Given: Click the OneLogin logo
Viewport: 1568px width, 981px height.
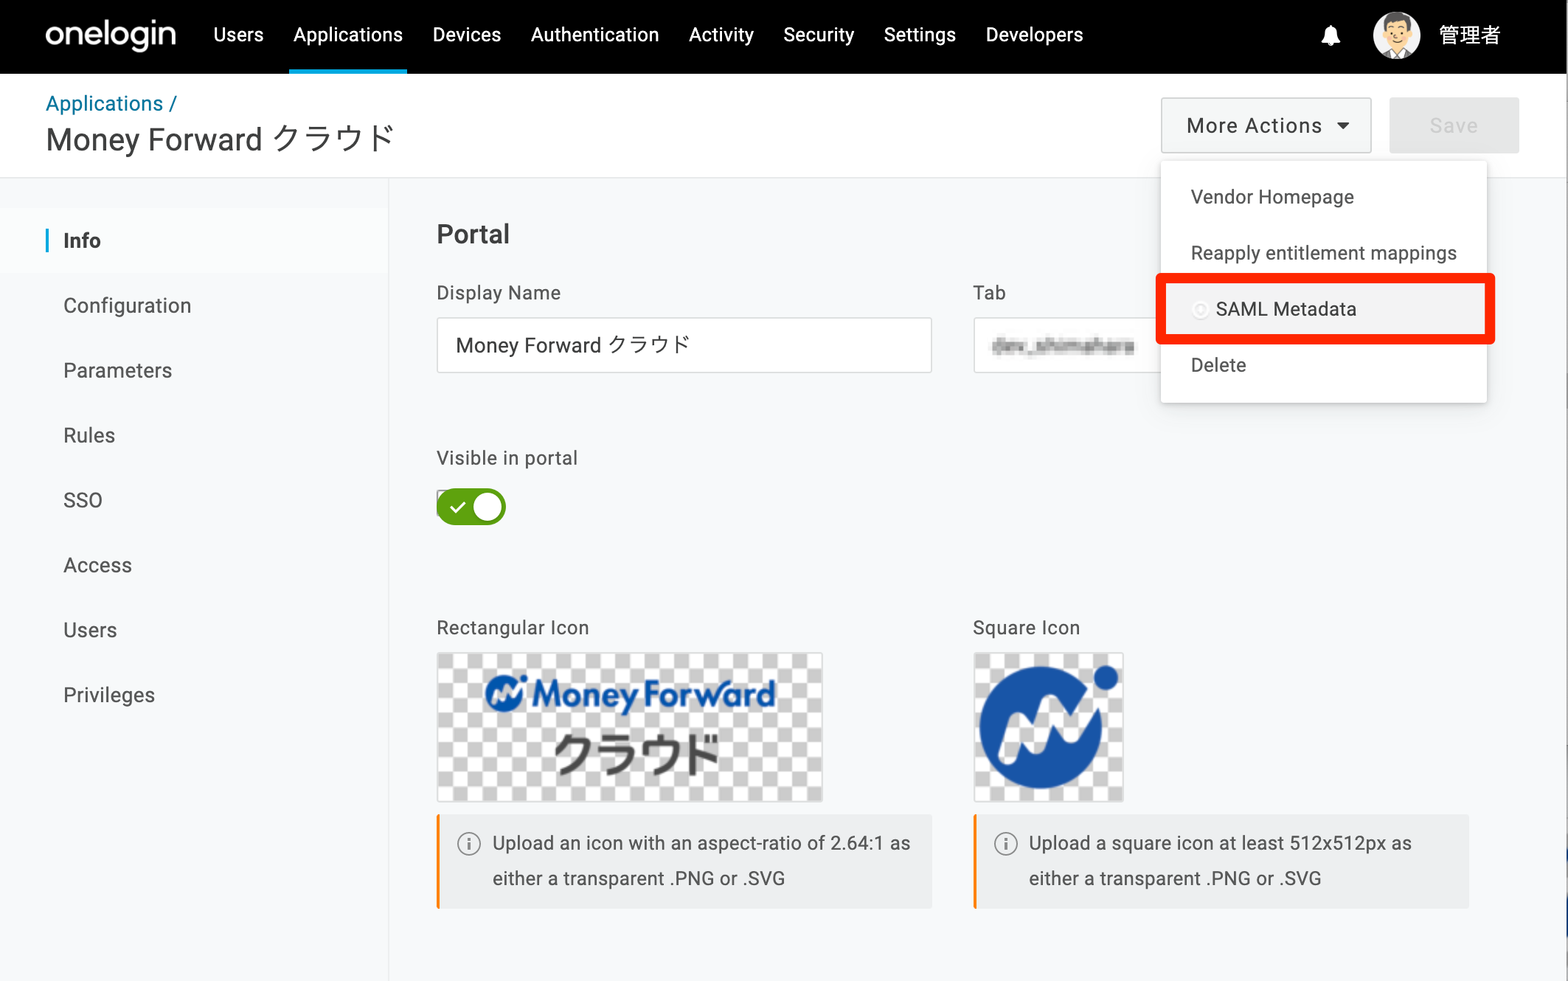Looking at the screenshot, I should tap(111, 35).
